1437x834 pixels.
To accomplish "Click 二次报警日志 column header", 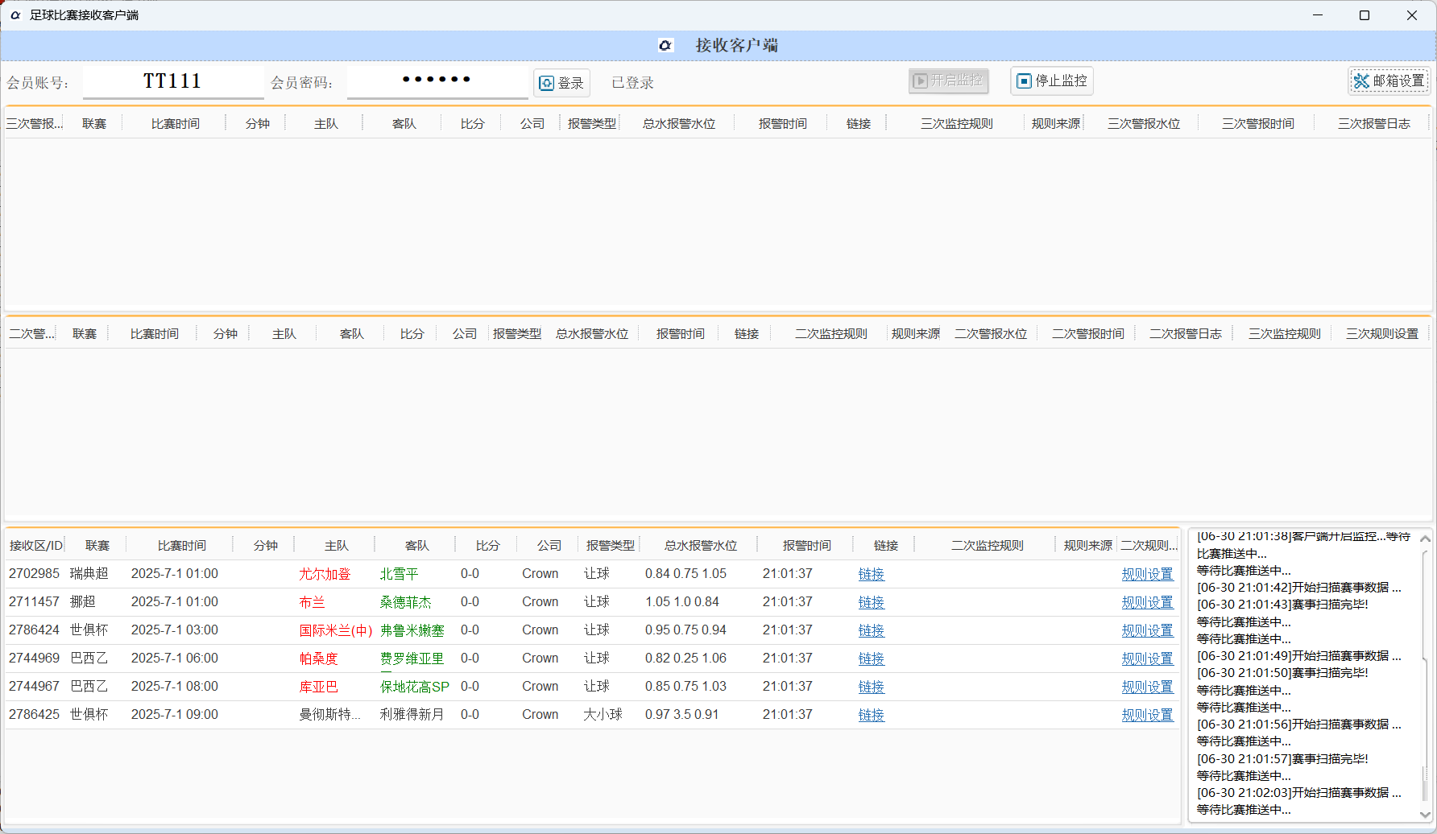I will [x=1185, y=333].
